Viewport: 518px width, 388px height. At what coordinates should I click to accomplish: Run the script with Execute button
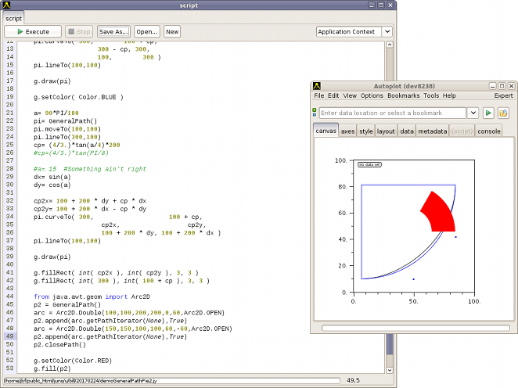32,32
